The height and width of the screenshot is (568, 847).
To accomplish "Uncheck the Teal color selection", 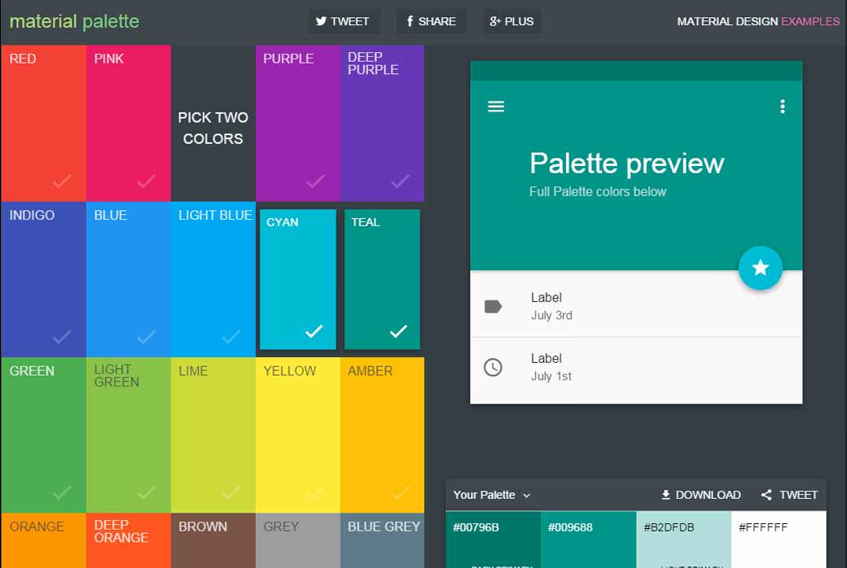I will 398,331.
